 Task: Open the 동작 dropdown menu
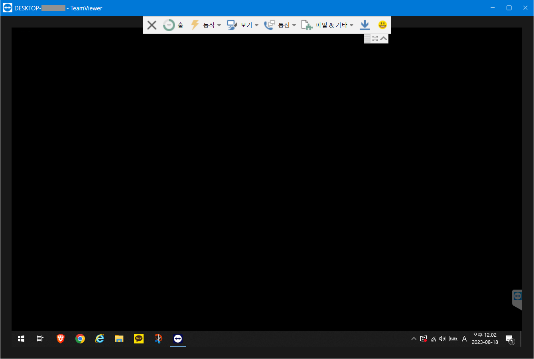coord(206,25)
